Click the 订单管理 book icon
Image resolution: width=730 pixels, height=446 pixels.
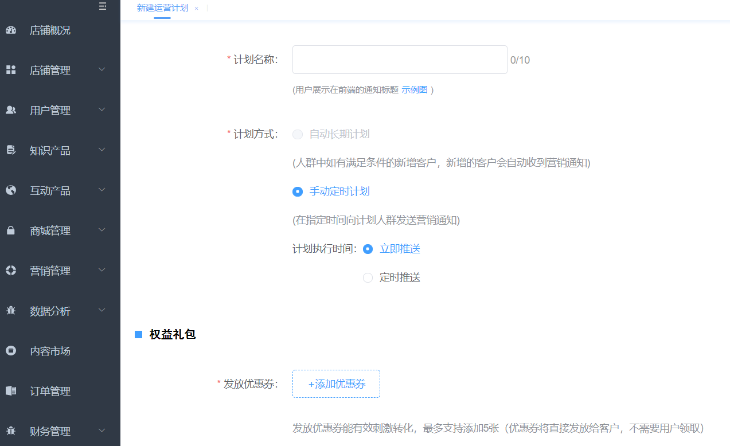(11, 391)
